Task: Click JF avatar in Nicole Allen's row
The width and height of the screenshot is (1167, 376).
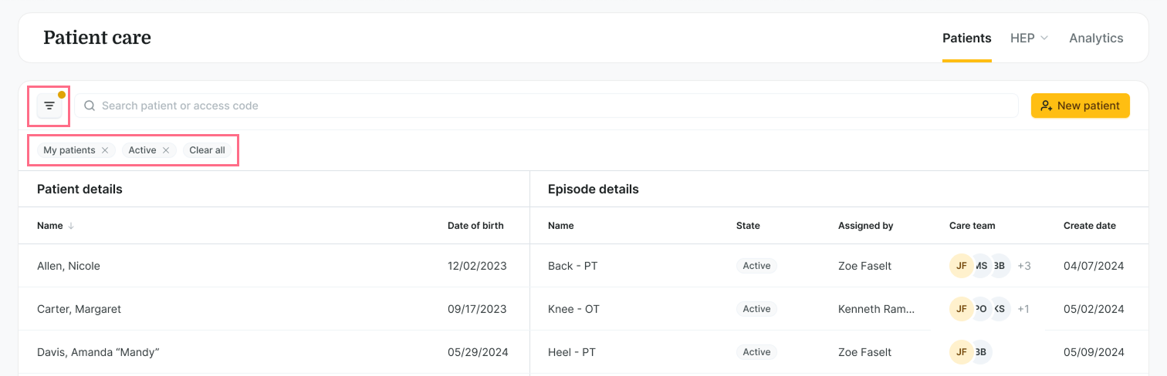Action: pos(961,266)
